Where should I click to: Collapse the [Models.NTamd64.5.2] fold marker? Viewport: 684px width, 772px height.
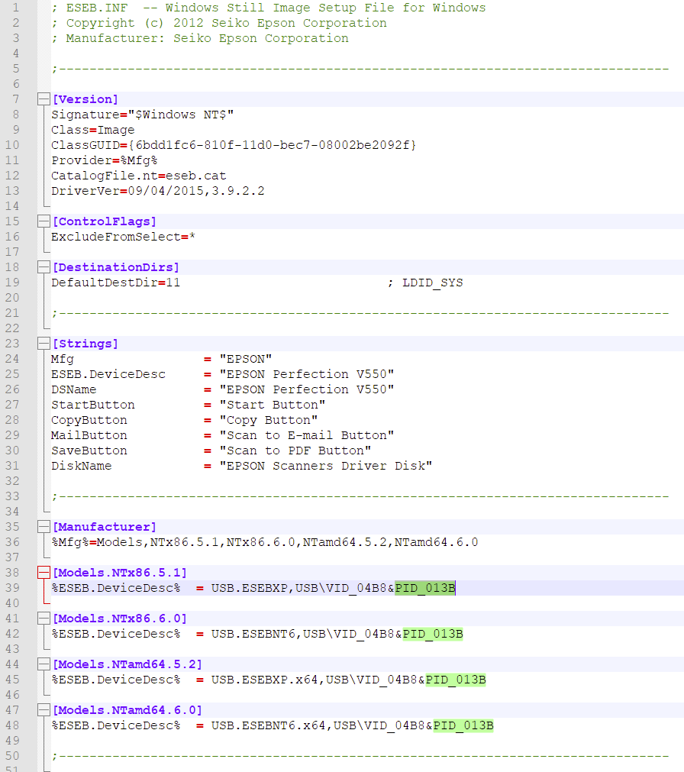44,664
